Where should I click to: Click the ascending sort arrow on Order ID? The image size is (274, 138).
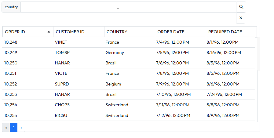[49, 32]
